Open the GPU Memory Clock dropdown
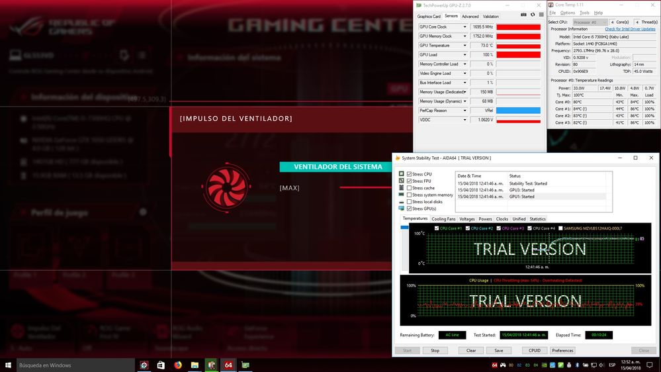This screenshot has width=661, height=372. pyautogui.click(x=465, y=36)
